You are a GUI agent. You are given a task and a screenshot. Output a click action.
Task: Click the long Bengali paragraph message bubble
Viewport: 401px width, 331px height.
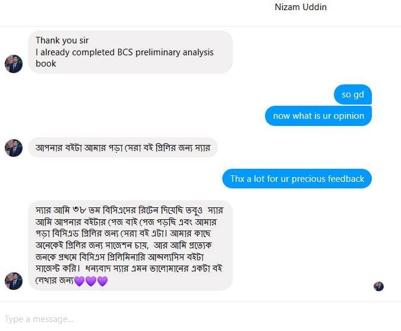point(130,245)
